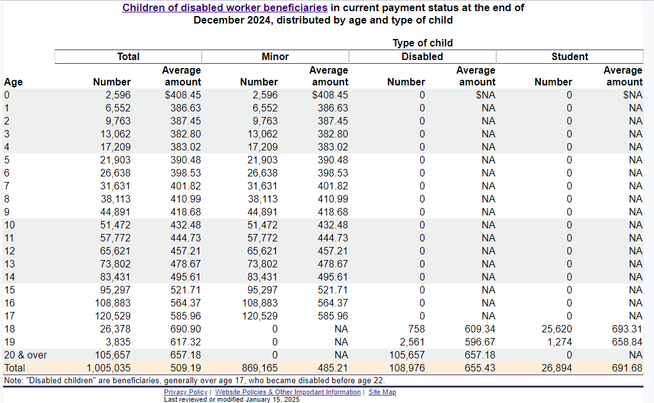Select the total average 457.21 for age 12
This screenshot has width=654, height=403.
[x=186, y=251]
